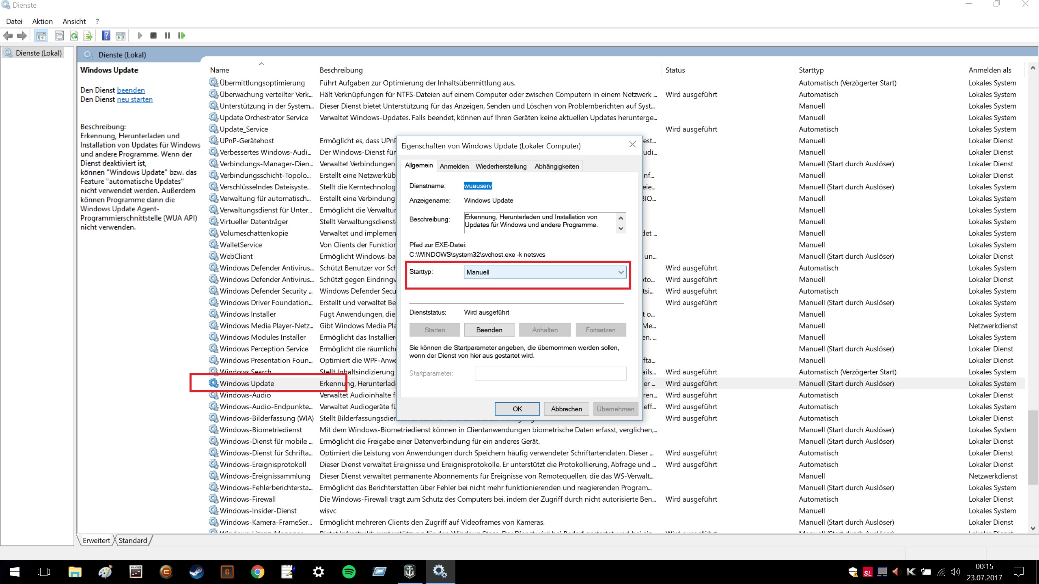1039x584 pixels.
Task: Click the 'neu starten' service link
Action: (135, 99)
